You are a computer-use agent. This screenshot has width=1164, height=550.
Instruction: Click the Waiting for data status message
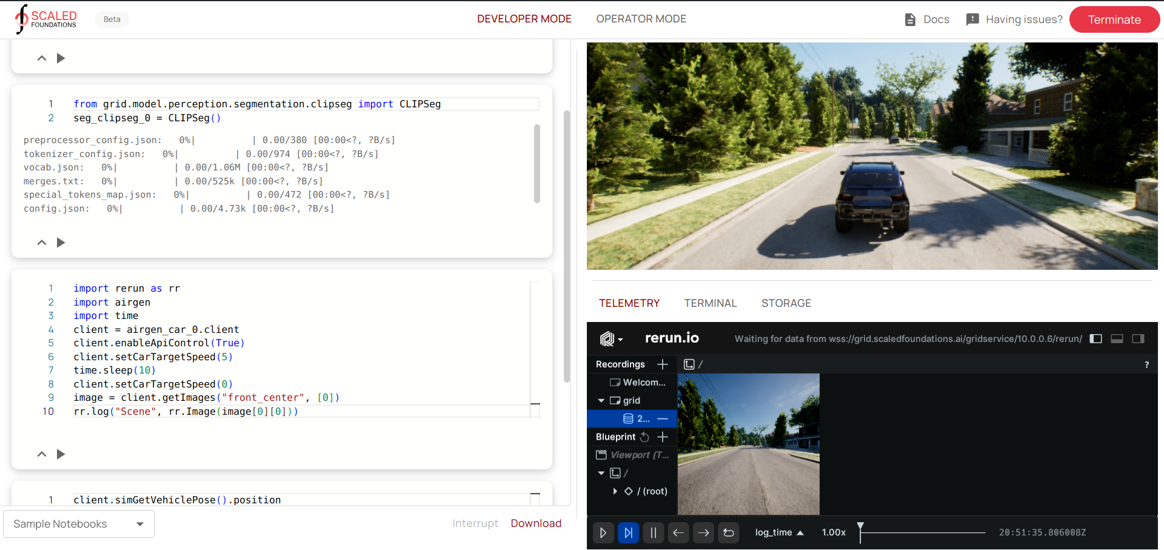coord(908,338)
